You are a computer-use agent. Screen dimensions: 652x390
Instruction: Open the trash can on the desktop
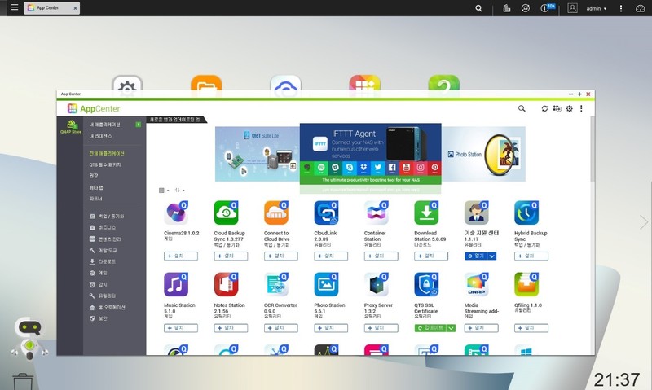[x=23, y=381]
